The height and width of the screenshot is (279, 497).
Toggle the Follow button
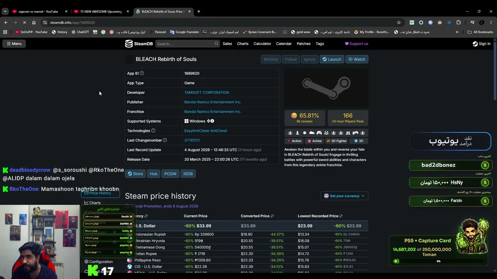tap(290, 59)
